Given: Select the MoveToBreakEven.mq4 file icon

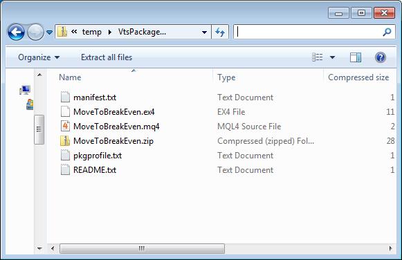Looking at the screenshot, I should [x=65, y=127].
